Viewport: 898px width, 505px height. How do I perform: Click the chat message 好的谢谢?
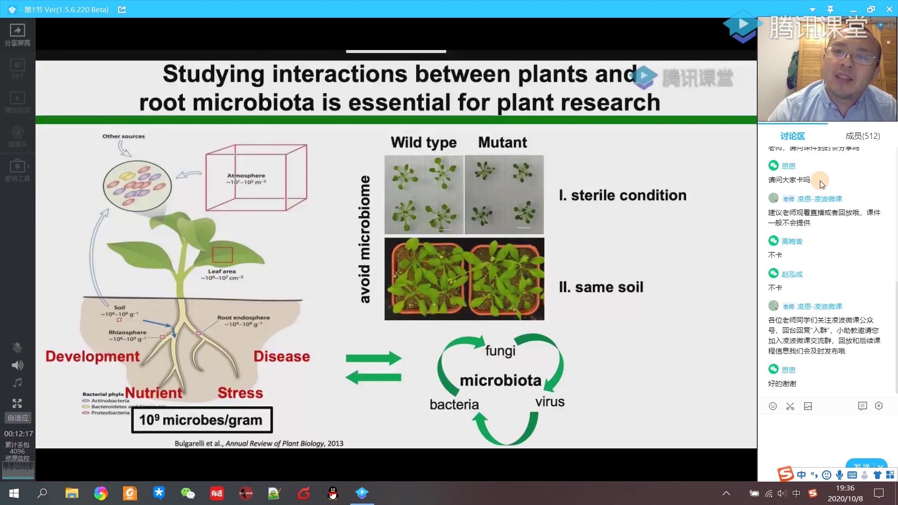click(x=782, y=384)
